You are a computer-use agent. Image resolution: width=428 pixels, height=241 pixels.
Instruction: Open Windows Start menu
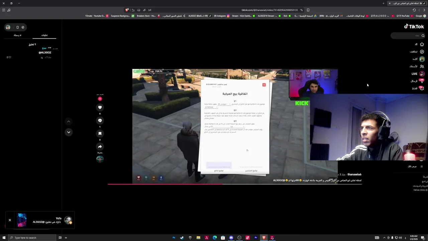click(4, 238)
